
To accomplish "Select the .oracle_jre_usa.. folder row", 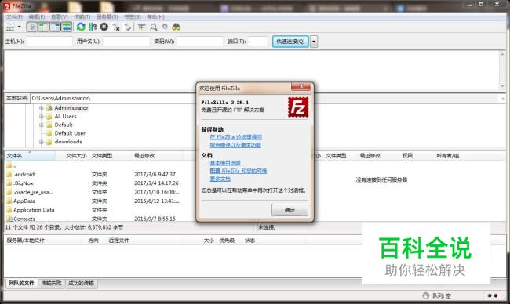I will click(94, 192).
